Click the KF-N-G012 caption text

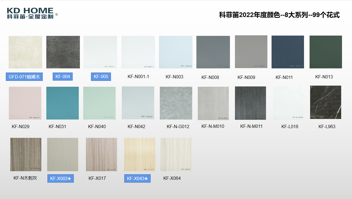point(178,126)
